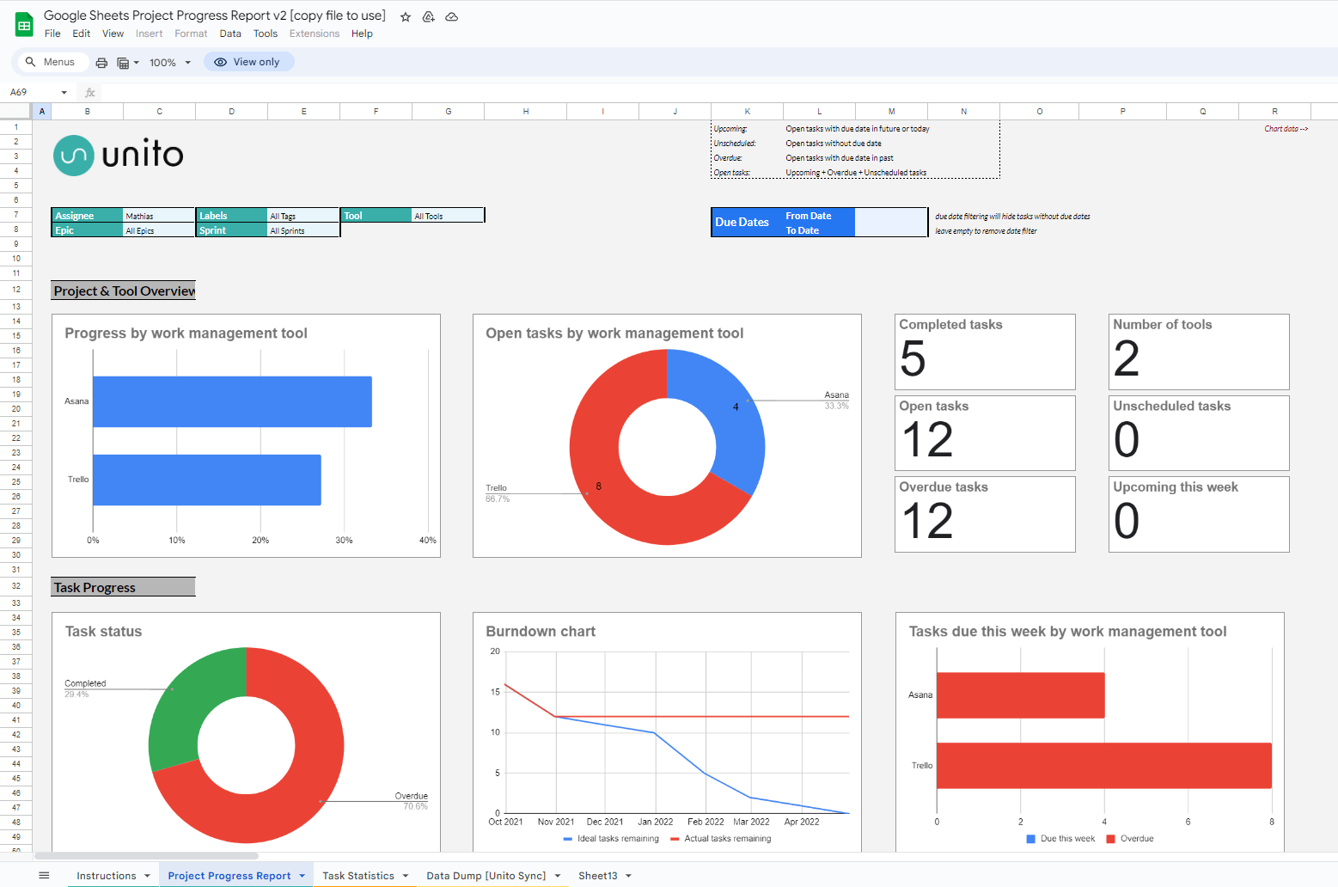Image resolution: width=1338 pixels, height=887 pixels.
Task: Star the spreadsheet
Action: pos(405,15)
